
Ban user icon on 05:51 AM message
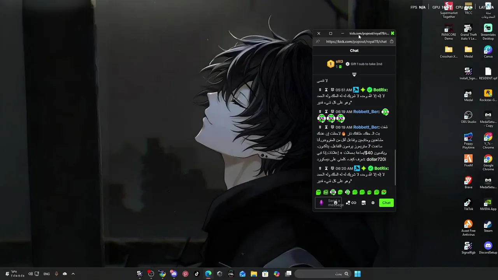click(x=332, y=90)
